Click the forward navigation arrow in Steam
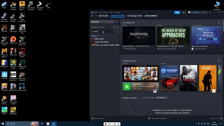This screenshot has height=126, width=224. click(x=96, y=16)
